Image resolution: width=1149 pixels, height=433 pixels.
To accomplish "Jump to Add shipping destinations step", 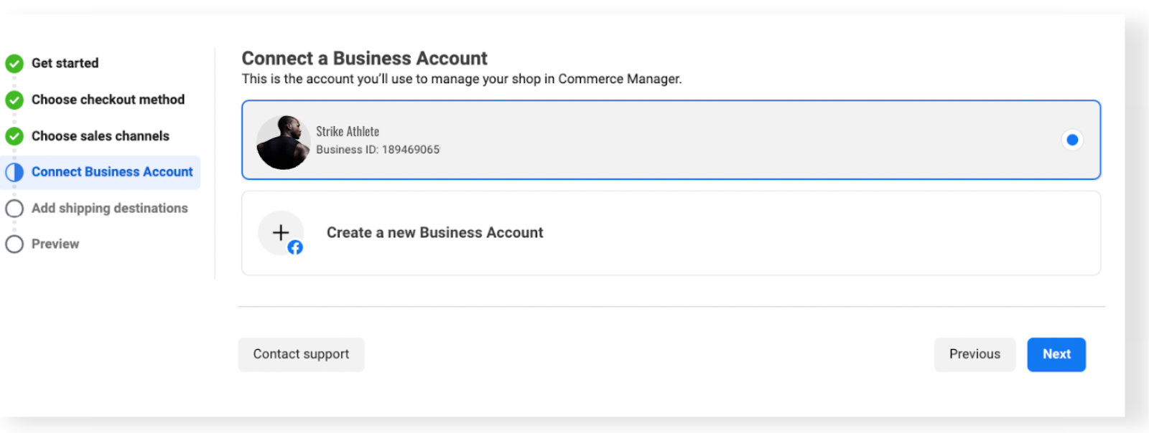I will pos(109,209).
